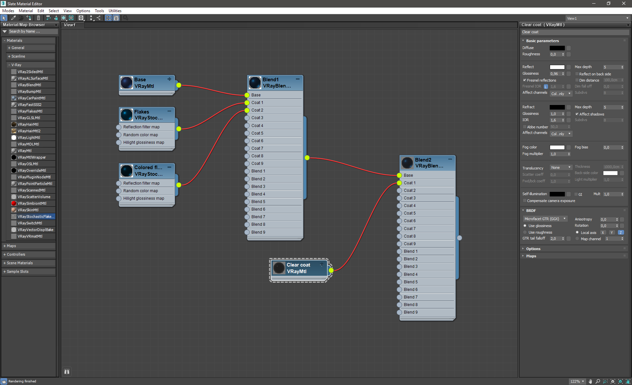Viewport: 632px width, 385px height.
Task: Open the Microfacet GTR (GGX) BRDF dropdown
Action: 545,219
